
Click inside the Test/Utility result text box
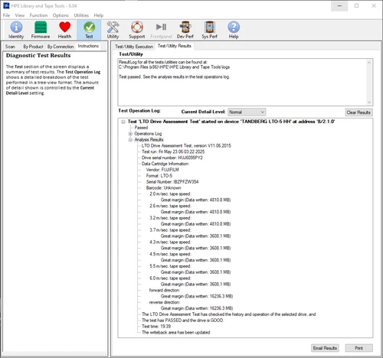click(x=242, y=82)
